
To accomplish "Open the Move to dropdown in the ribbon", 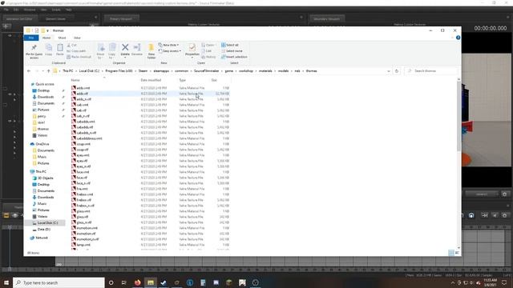I will pos(100,51).
